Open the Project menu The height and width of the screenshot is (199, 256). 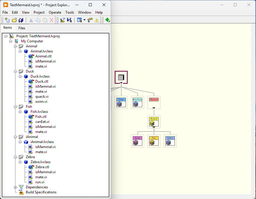[x=39, y=12]
